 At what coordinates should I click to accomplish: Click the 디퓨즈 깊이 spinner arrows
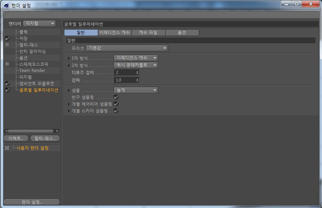click(137, 72)
